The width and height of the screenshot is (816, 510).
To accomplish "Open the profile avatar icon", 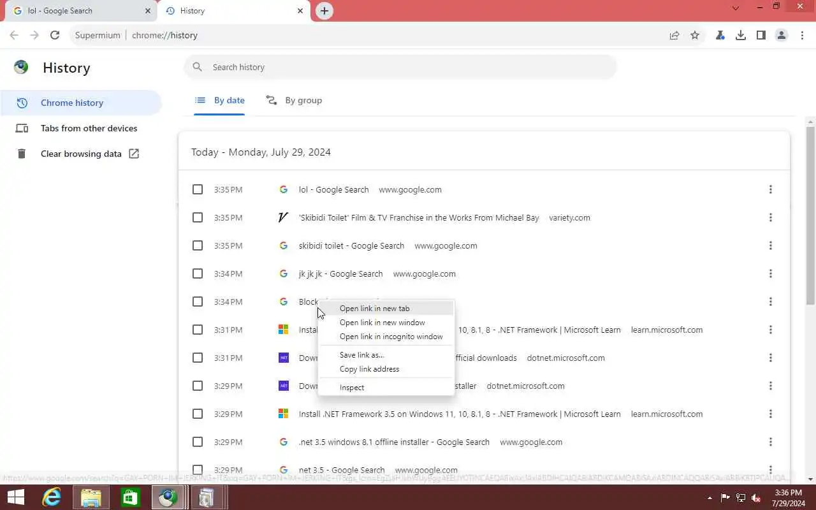I will tap(782, 35).
